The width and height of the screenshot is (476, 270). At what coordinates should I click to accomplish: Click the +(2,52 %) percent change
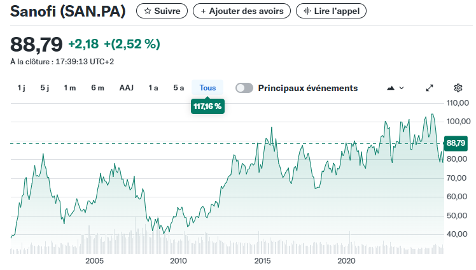132,44
